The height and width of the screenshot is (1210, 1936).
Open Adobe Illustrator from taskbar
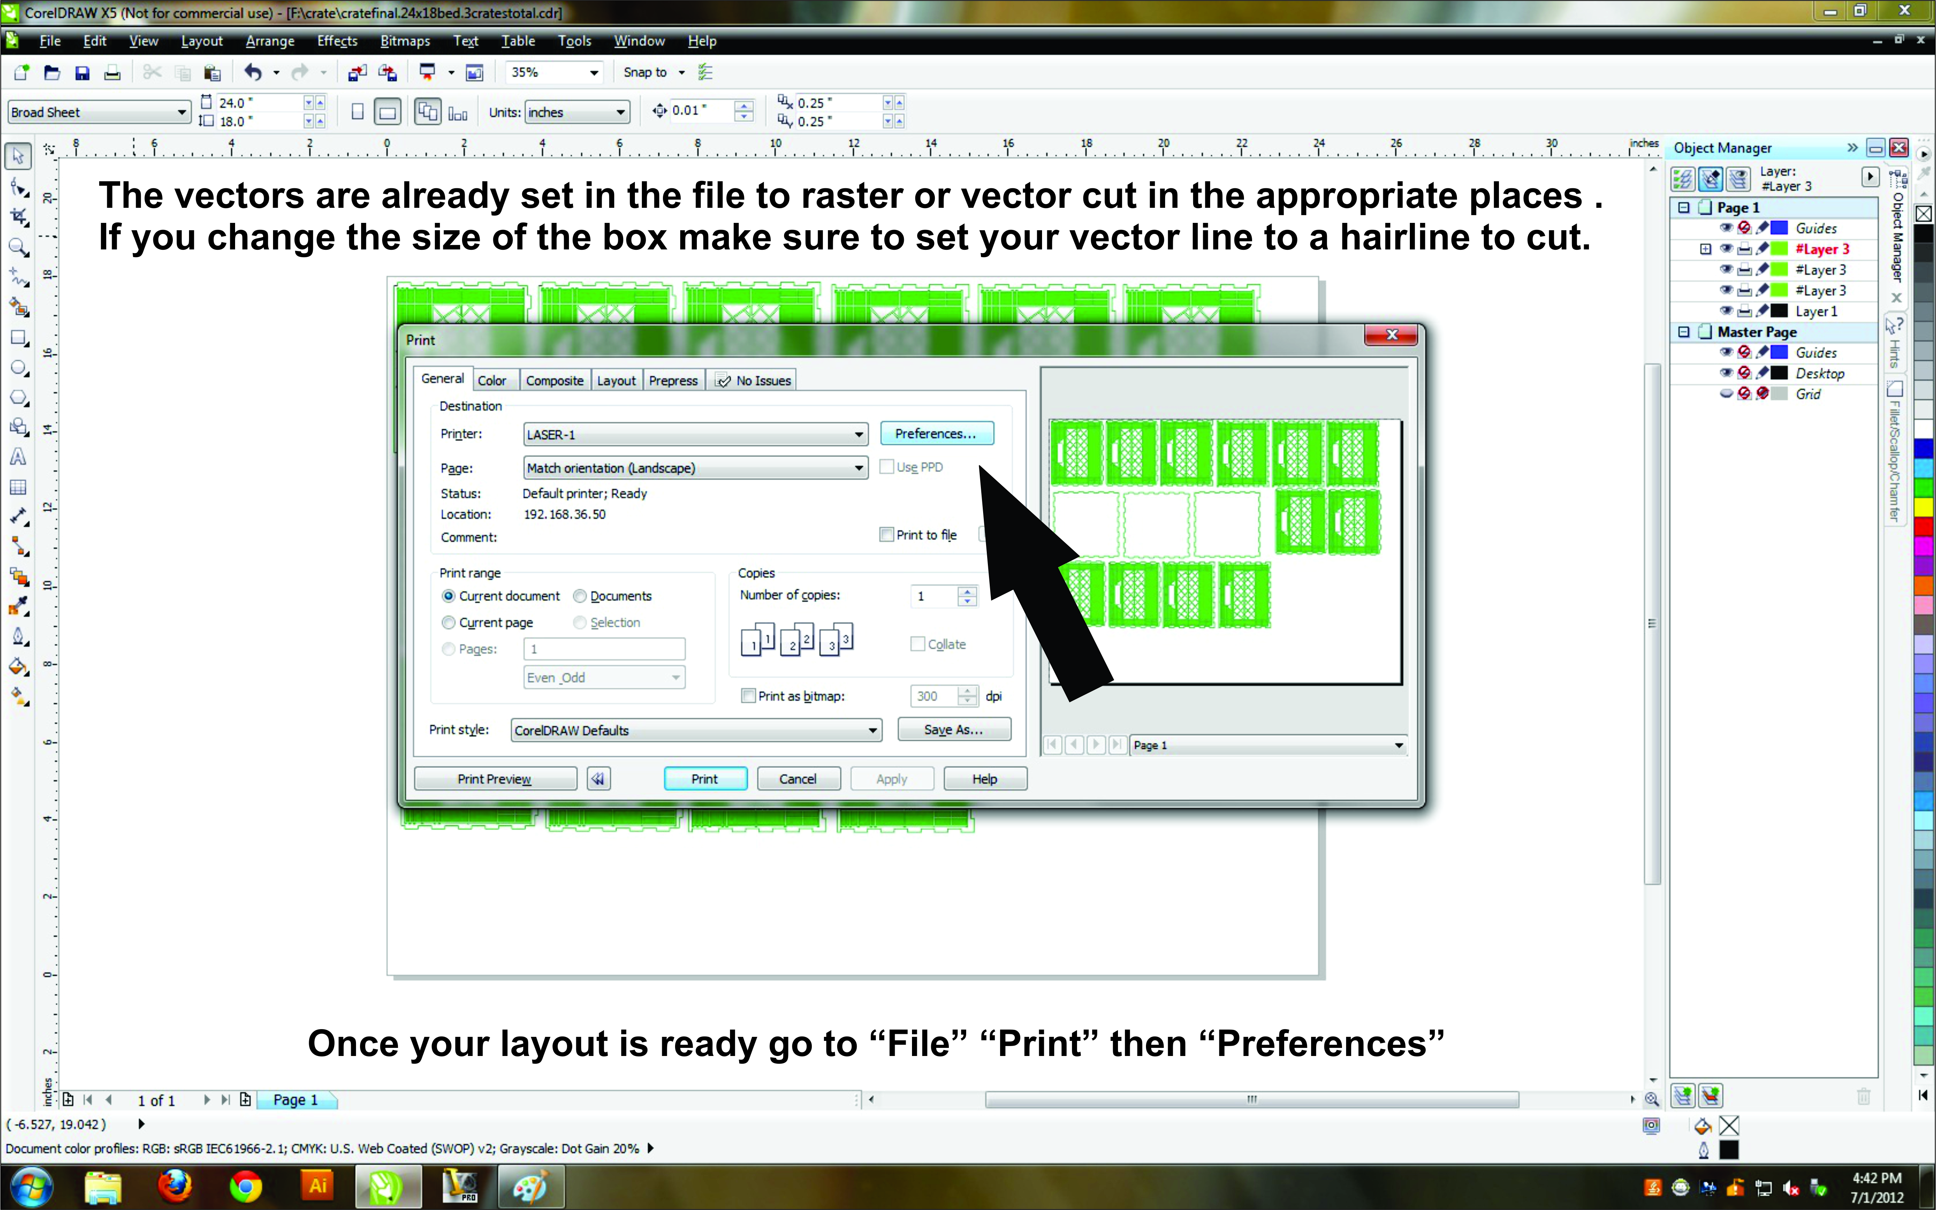pos(318,1186)
